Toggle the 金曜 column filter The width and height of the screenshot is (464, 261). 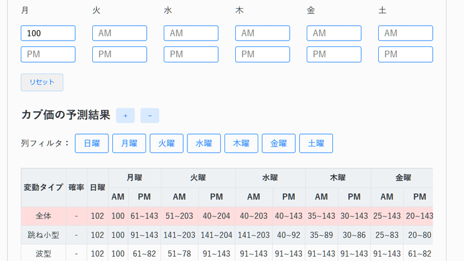tap(278, 143)
